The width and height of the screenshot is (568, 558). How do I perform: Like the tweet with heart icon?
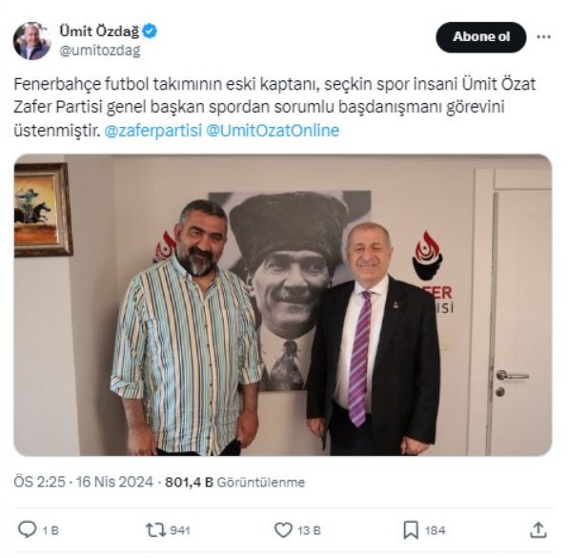click(283, 529)
